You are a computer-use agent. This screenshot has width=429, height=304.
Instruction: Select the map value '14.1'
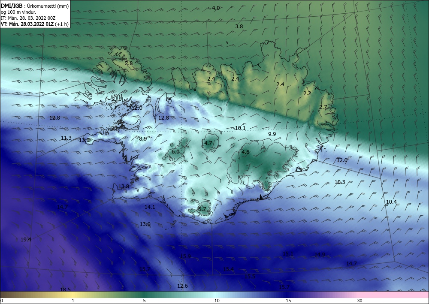pyautogui.click(x=150, y=207)
